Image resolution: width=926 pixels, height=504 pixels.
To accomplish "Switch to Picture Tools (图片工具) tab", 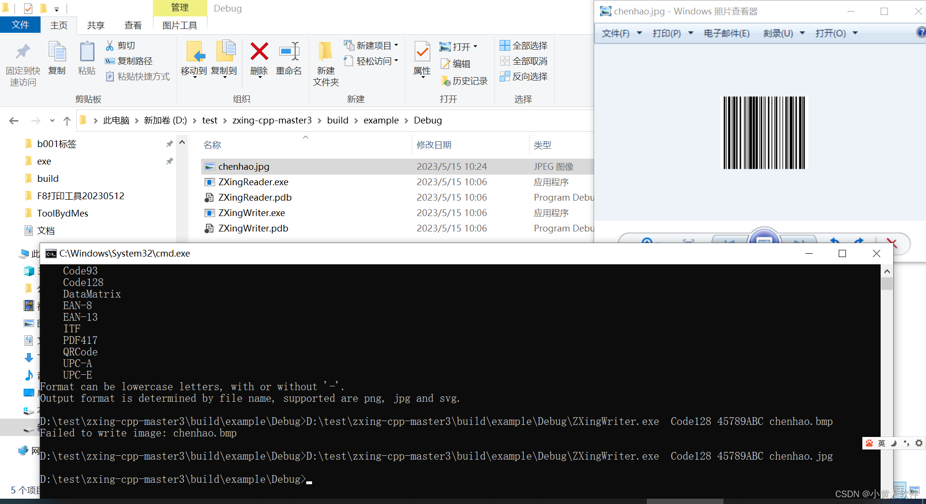I will point(180,25).
